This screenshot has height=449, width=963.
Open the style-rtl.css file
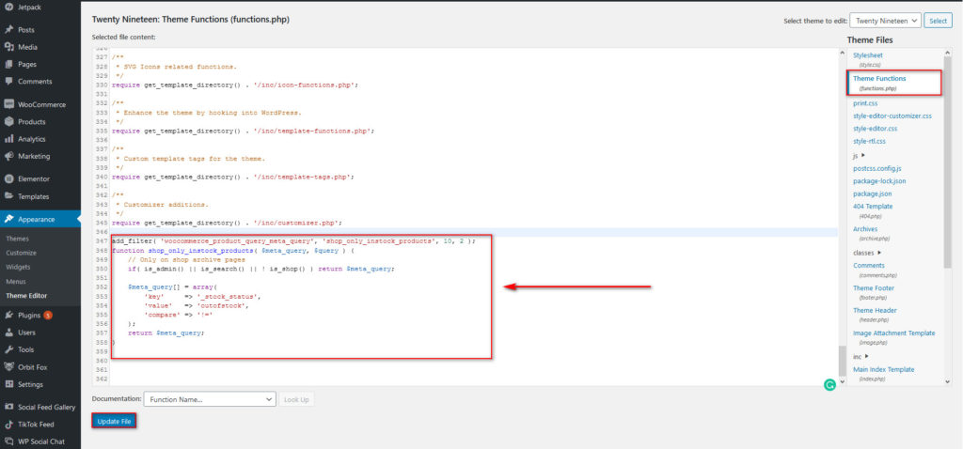pos(870,141)
